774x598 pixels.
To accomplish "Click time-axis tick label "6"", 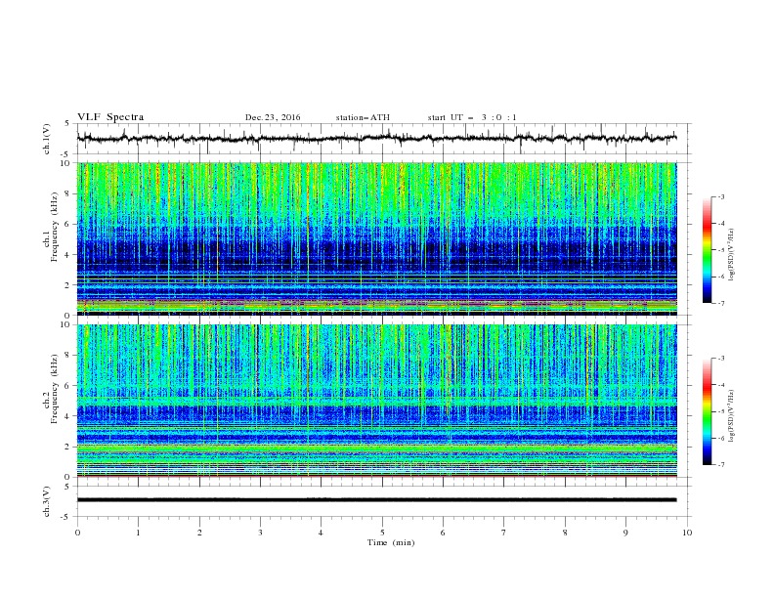I will click(443, 533).
